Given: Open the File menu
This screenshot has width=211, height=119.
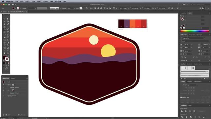Looking at the screenshot, I should tap(17, 1).
